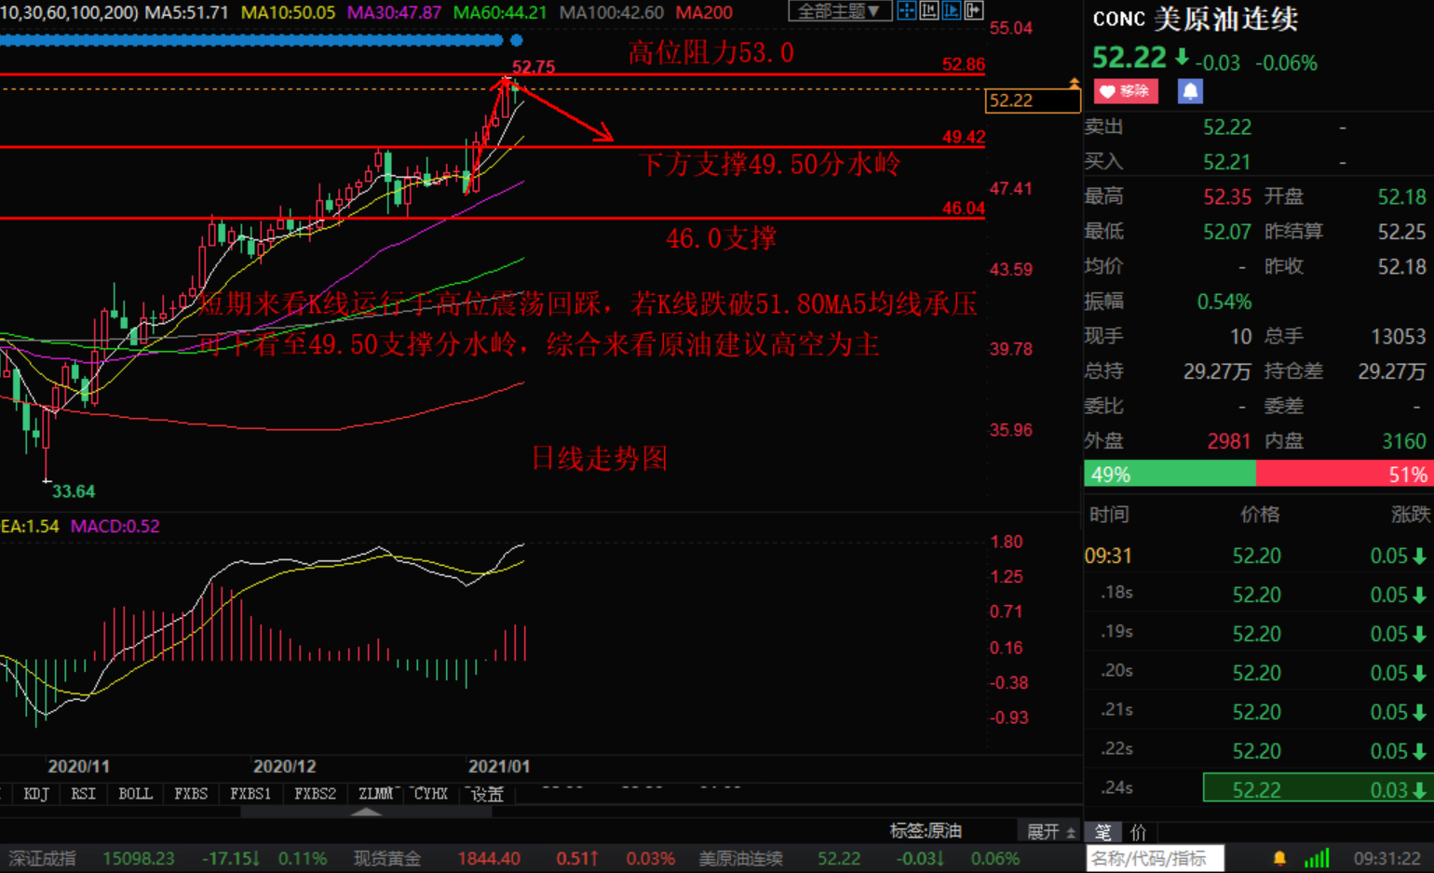Image resolution: width=1434 pixels, height=873 pixels.
Task: Click the 外盘 value 2981
Action: [1229, 441]
